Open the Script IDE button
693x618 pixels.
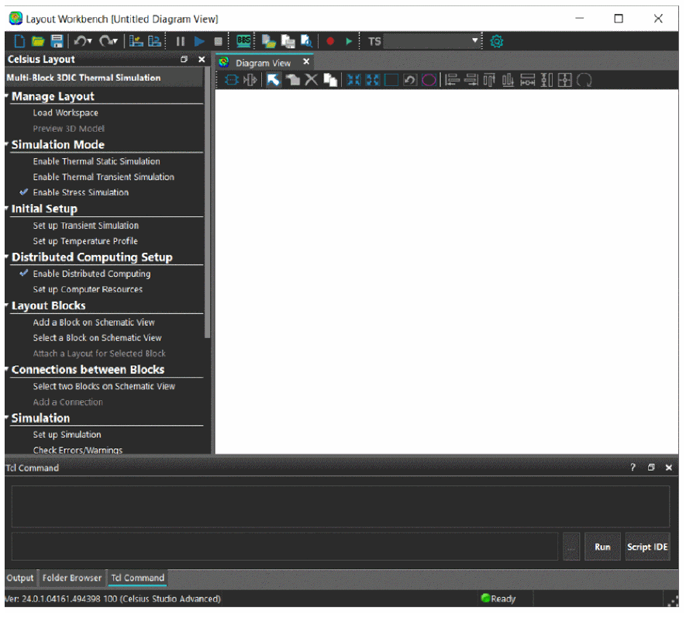(646, 547)
